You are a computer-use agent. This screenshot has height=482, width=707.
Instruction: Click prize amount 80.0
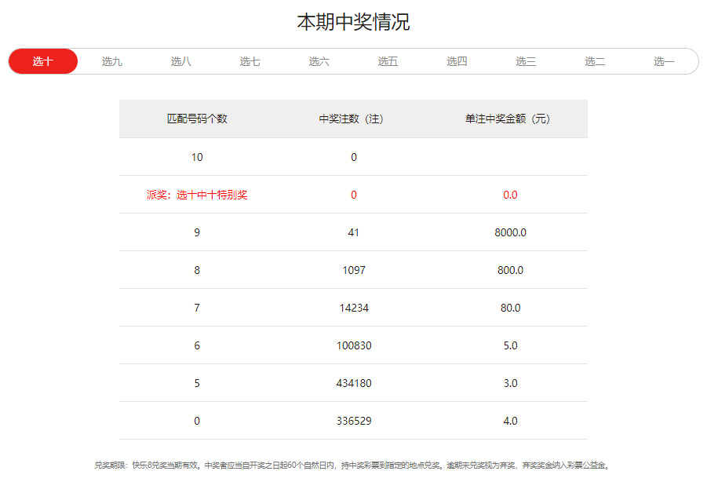pos(510,308)
